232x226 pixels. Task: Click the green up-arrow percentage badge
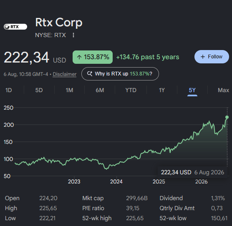click(93, 57)
